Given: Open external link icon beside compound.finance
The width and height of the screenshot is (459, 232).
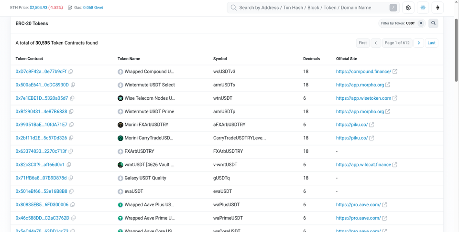Looking at the screenshot, I should pos(395,71).
